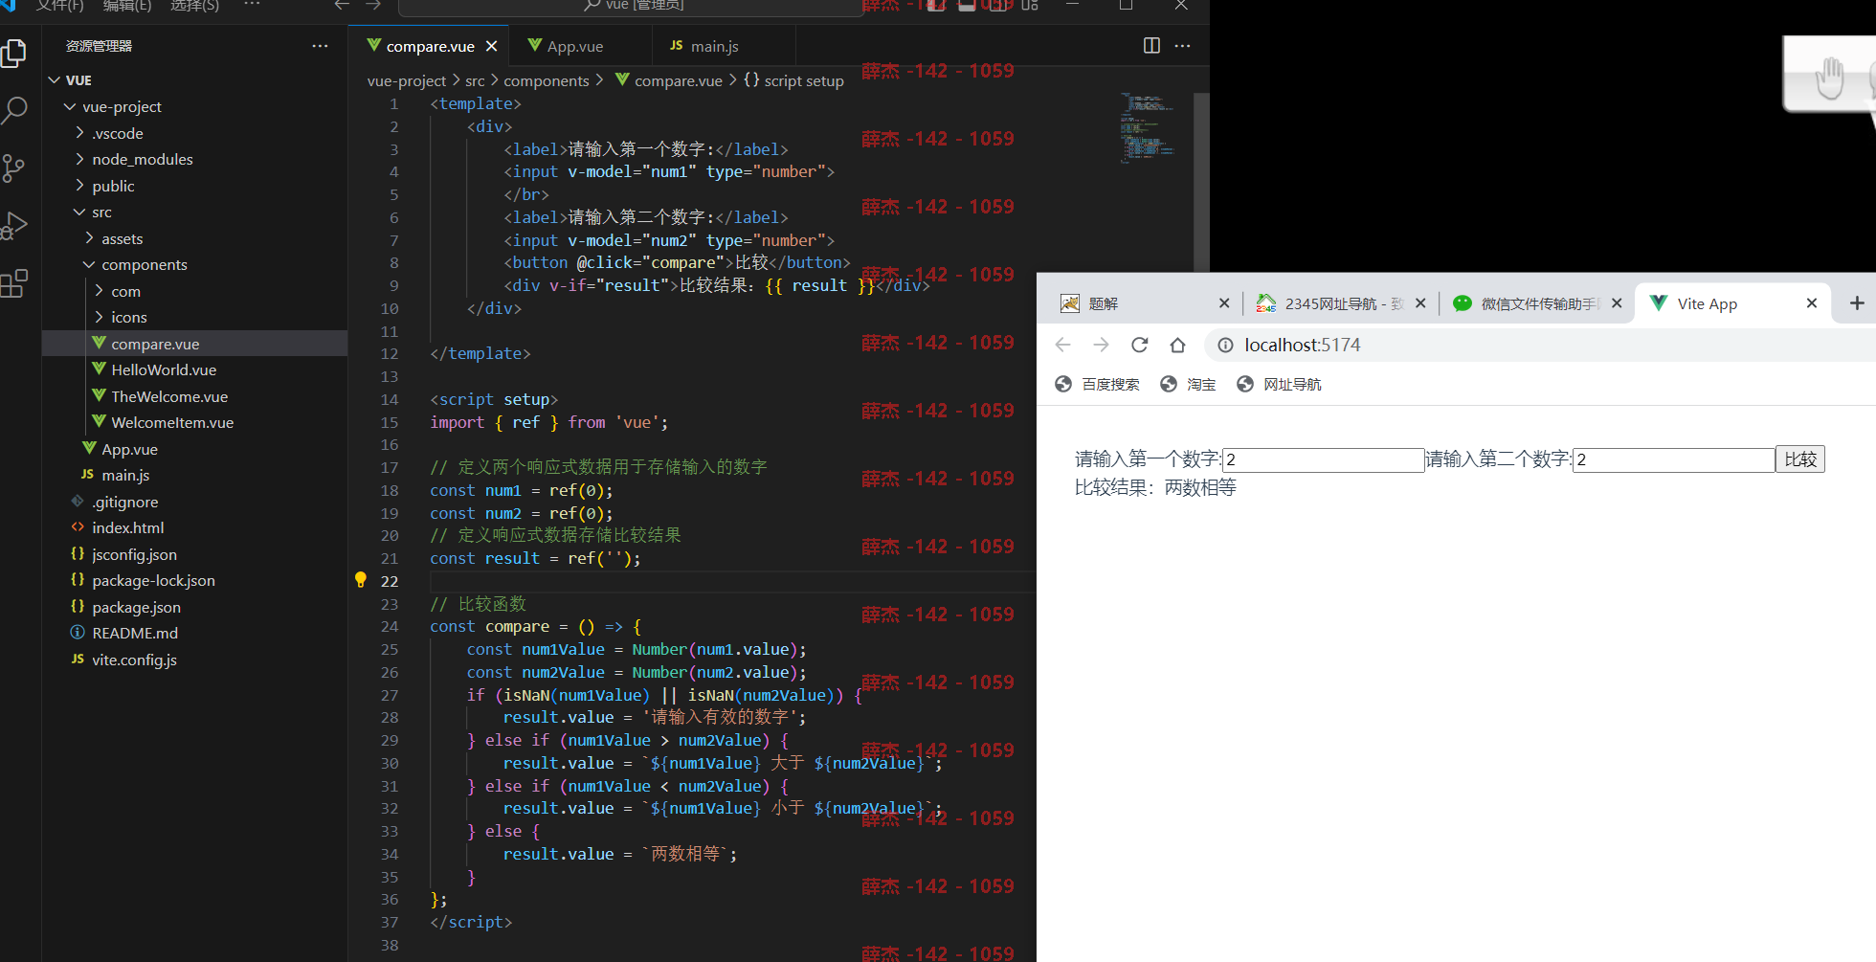This screenshot has height=962, width=1876.
Task: Open the 选择(S) menu
Action: [x=194, y=6]
